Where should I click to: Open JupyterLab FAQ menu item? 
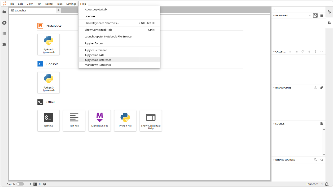tap(119, 55)
